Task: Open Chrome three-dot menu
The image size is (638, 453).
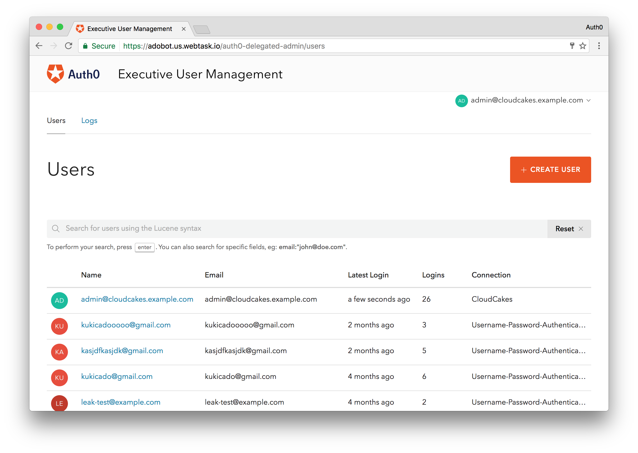Action: [x=599, y=46]
